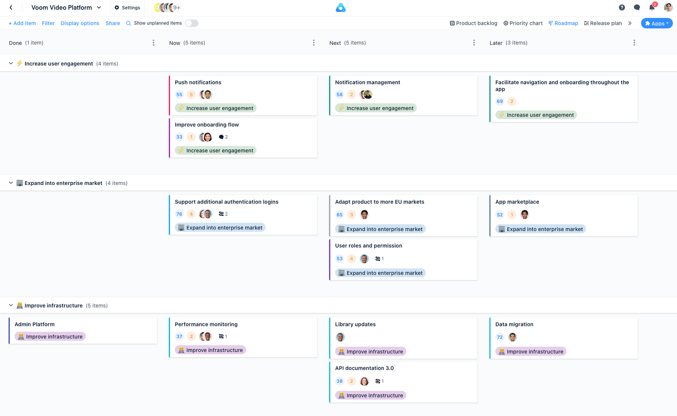Open the Admin Platform card

point(83,331)
